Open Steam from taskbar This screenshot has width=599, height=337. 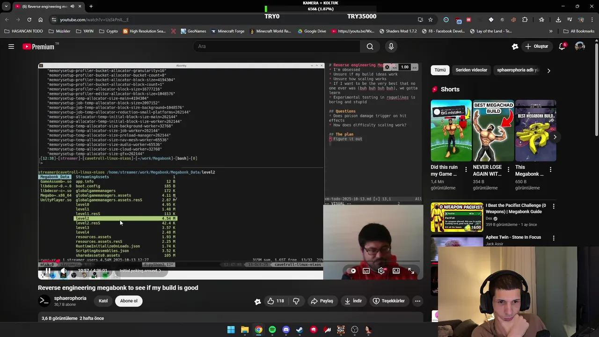click(x=299, y=330)
